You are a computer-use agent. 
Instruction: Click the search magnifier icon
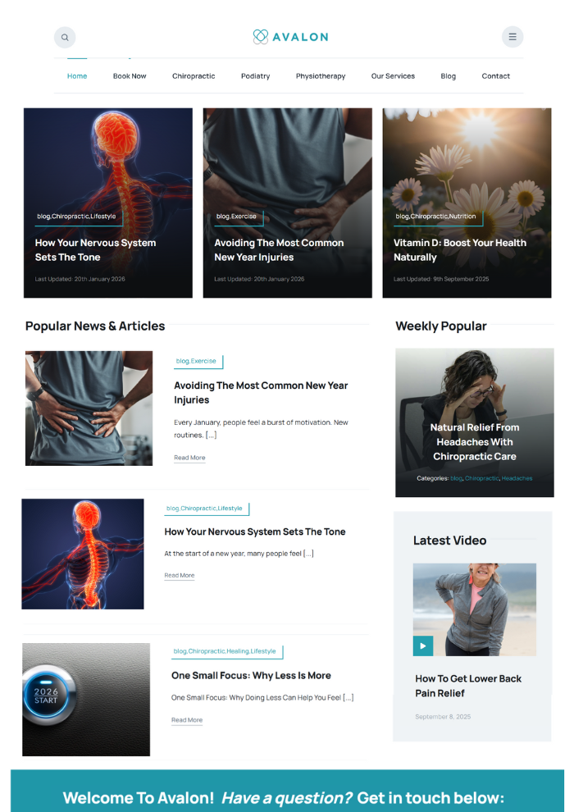[65, 37]
